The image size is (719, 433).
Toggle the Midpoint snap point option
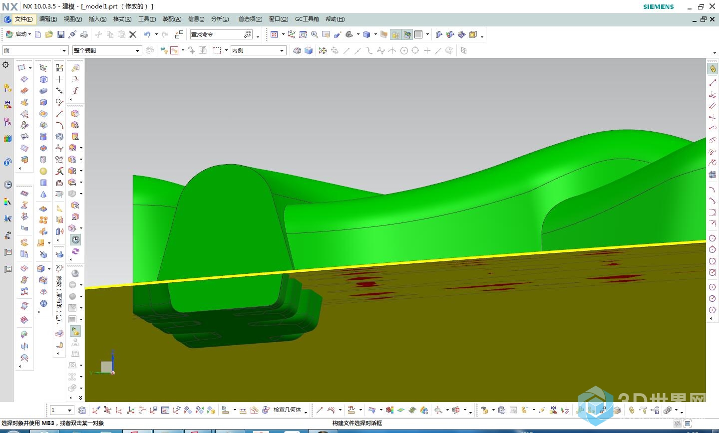tap(358, 50)
